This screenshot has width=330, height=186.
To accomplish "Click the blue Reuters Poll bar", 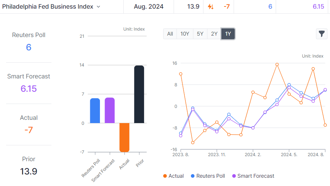I will point(95,111).
